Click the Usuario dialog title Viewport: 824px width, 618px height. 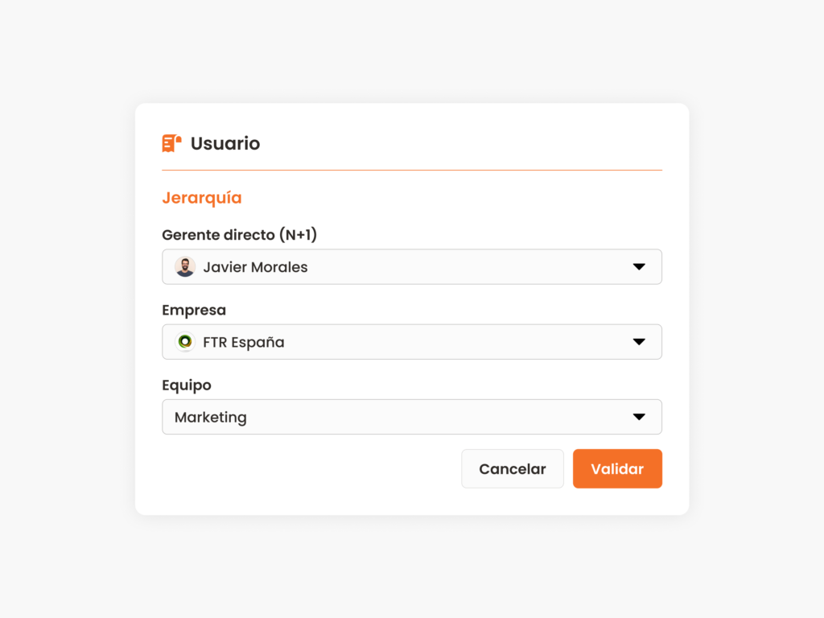pos(225,143)
